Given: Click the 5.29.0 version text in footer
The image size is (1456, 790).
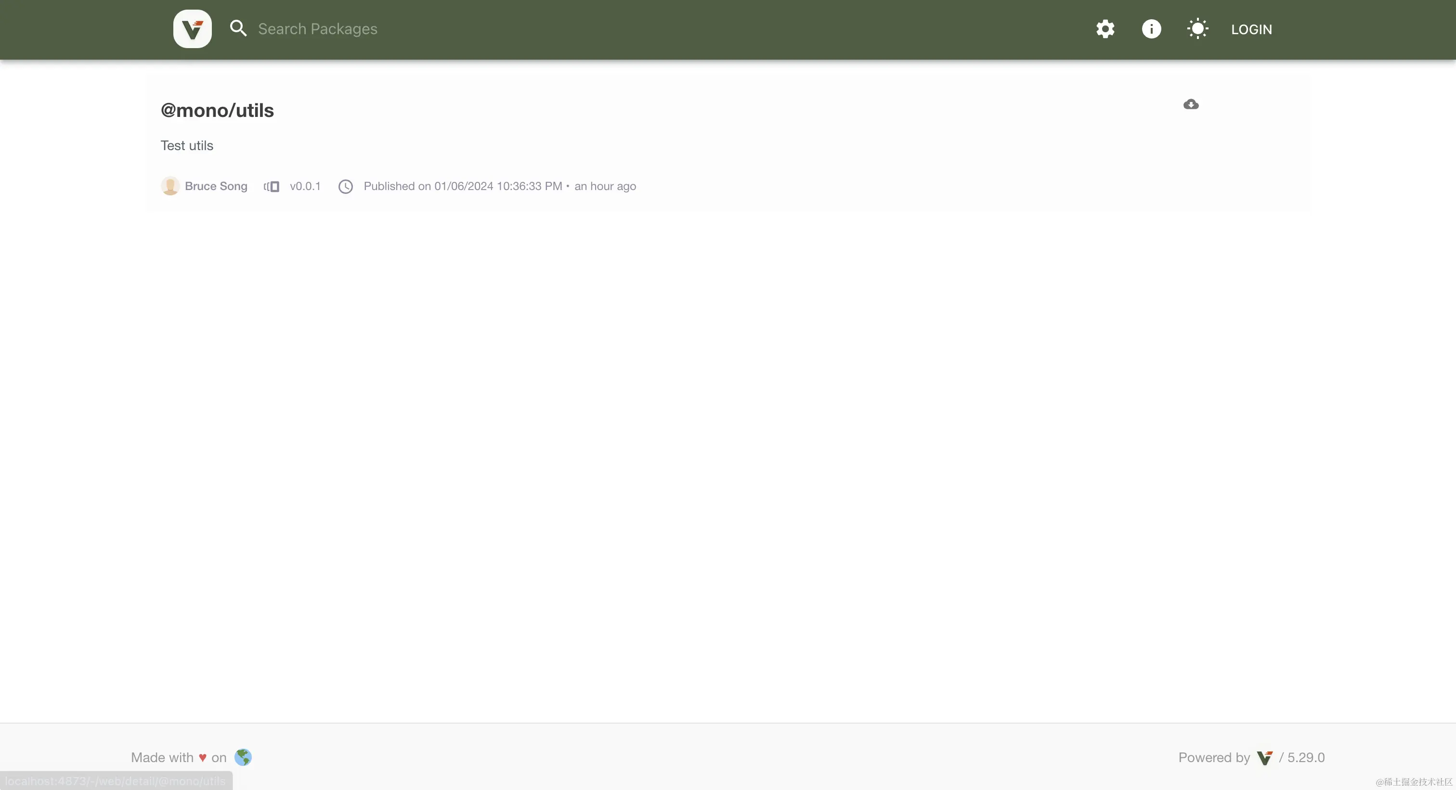Looking at the screenshot, I should click(x=1306, y=758).
